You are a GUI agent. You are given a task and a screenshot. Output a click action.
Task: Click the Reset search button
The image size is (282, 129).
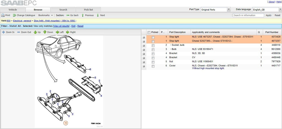277,15
